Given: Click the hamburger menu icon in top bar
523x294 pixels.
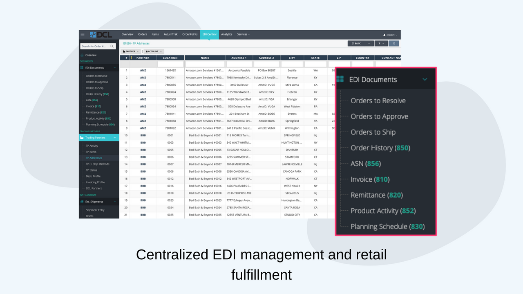Looking at the screenshot, I should (83, 34).
